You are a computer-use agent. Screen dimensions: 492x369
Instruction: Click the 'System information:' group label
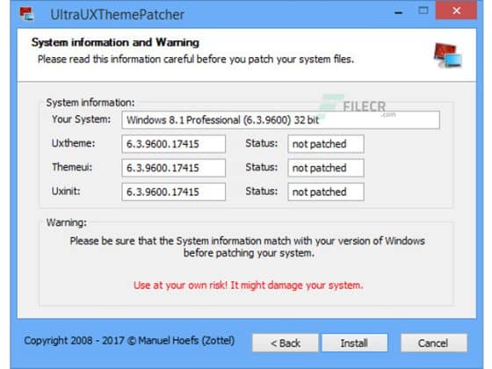coord(90,102)
